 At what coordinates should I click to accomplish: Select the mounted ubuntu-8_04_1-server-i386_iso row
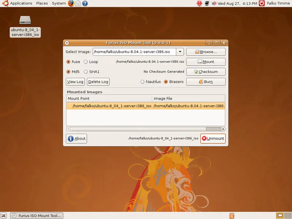(146, 106)
